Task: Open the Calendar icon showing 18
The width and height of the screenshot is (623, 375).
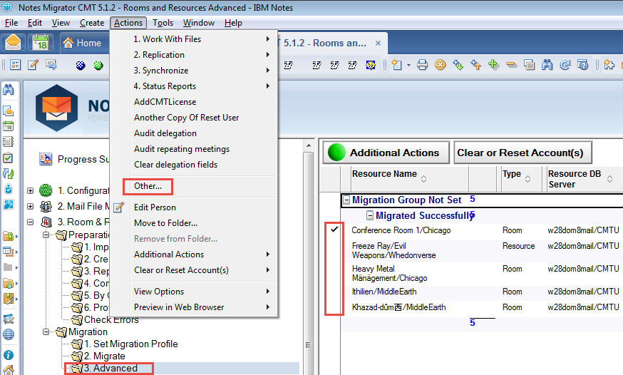Action: (x=41, y=42)
